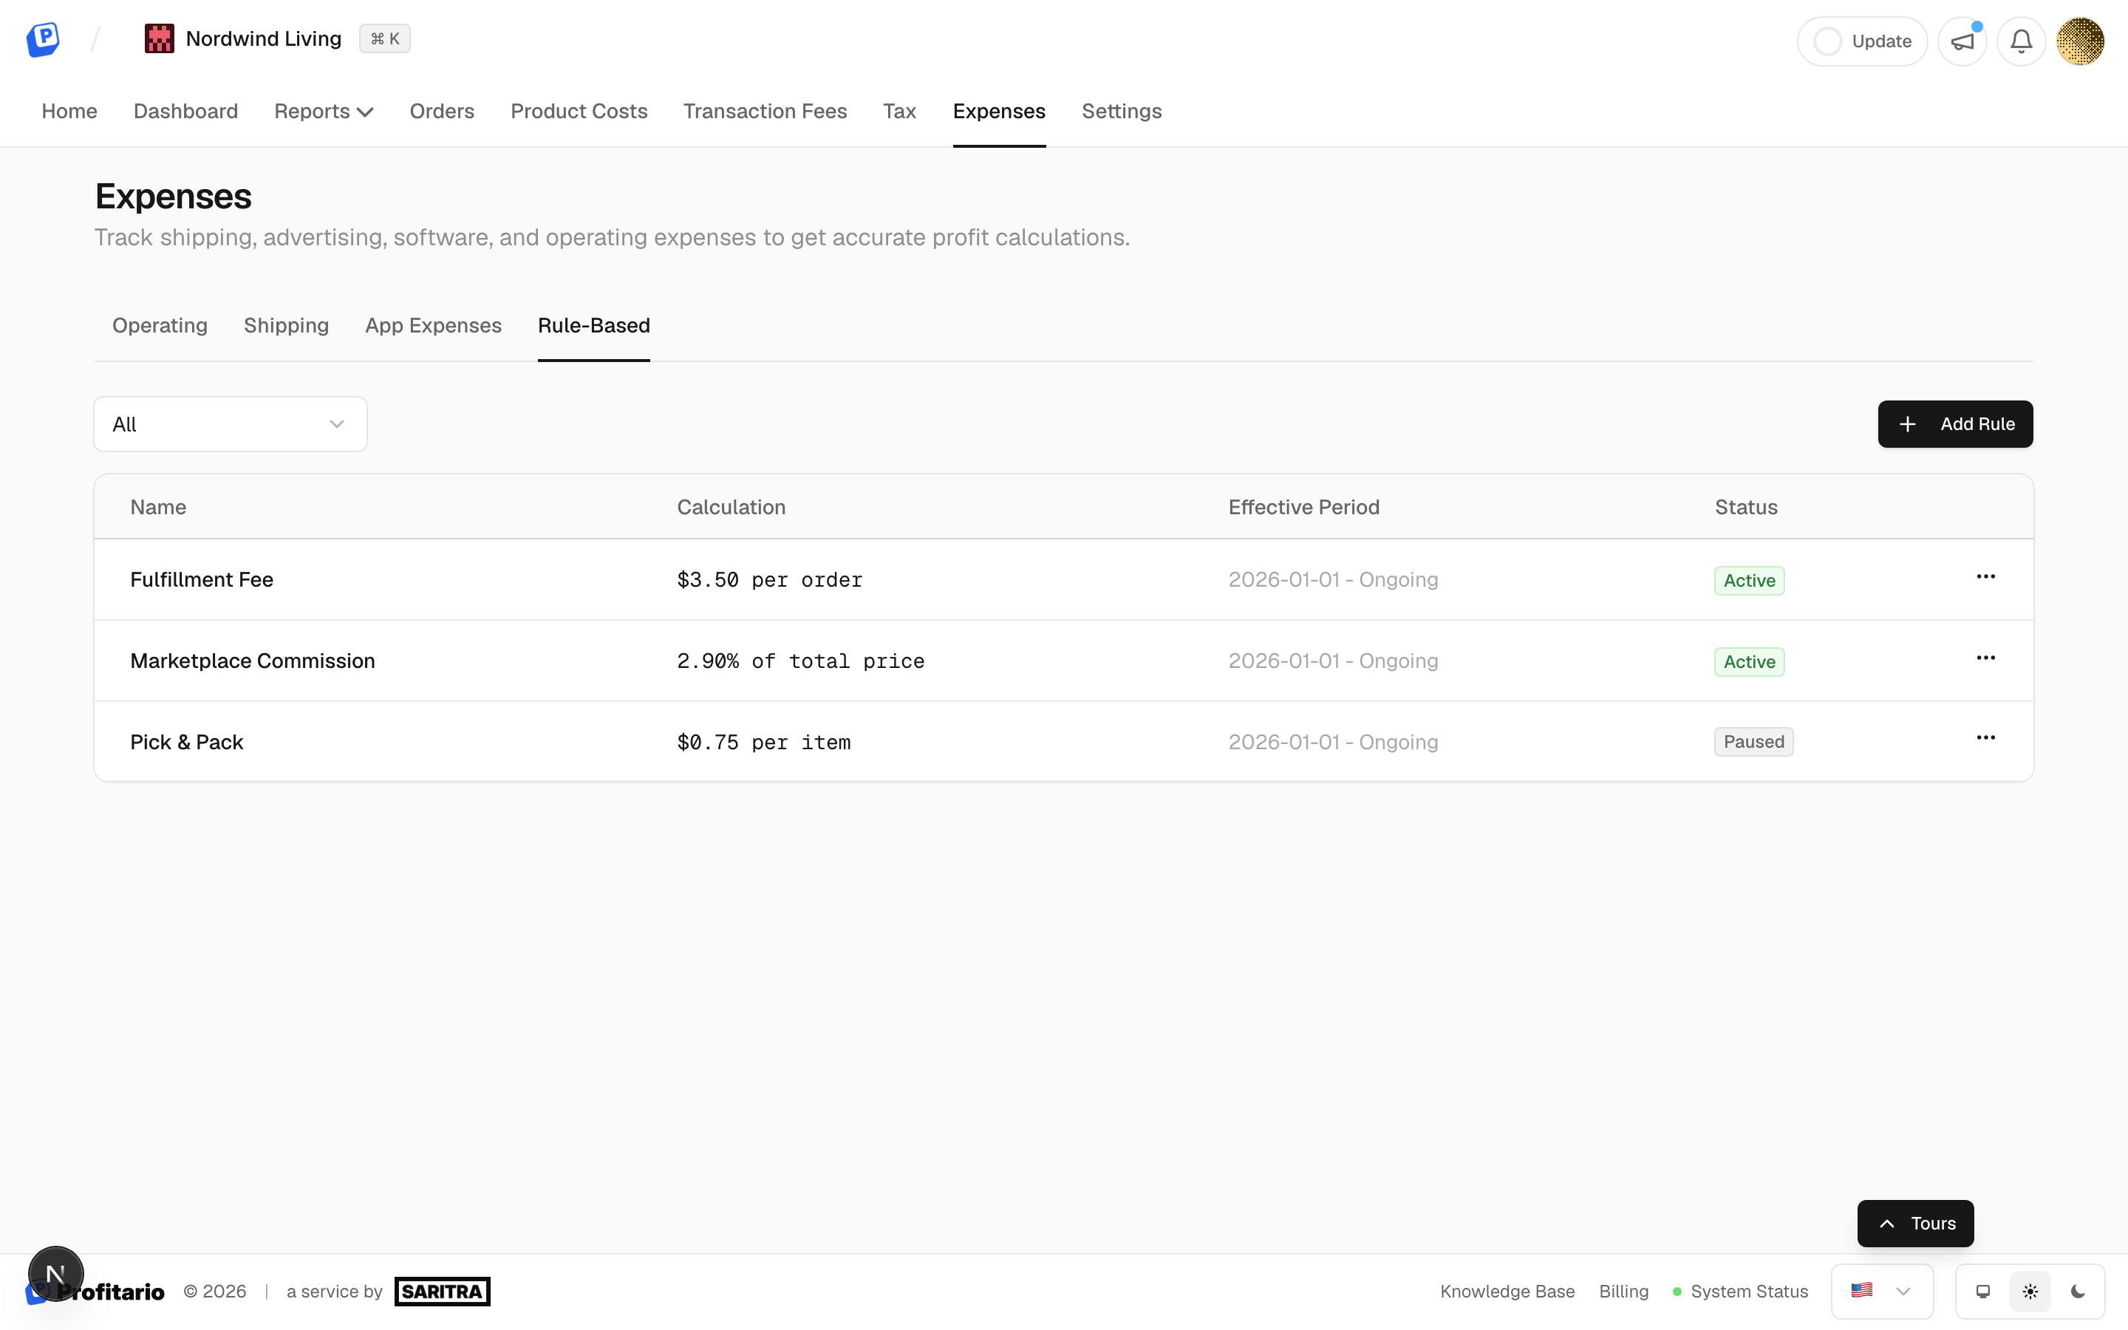
Task: Switch to the App Expenses tab
Action: pyautogui.click(x=434, y=325)
